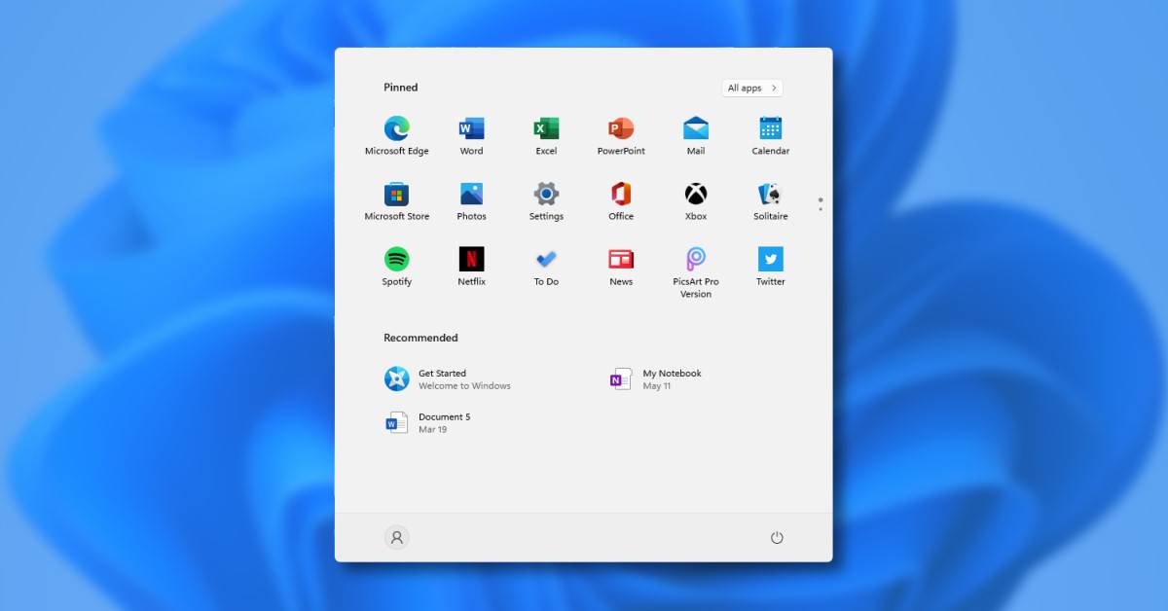Open the Excel app icon

pyautogui.click(x=546, y=129)
